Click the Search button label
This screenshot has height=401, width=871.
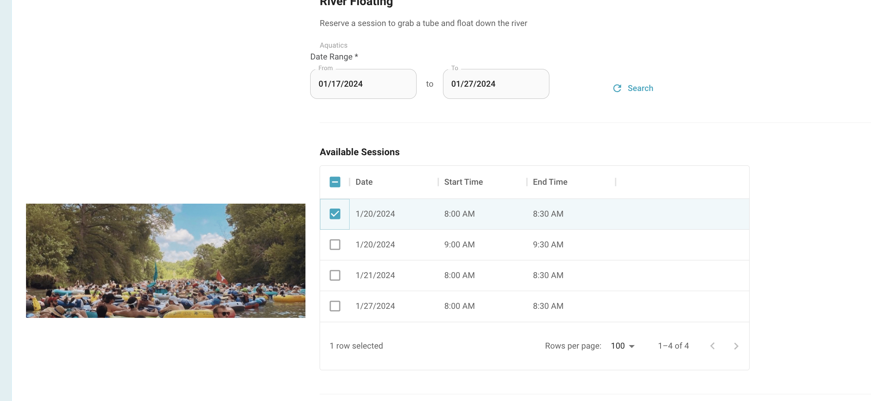(640, 88)
